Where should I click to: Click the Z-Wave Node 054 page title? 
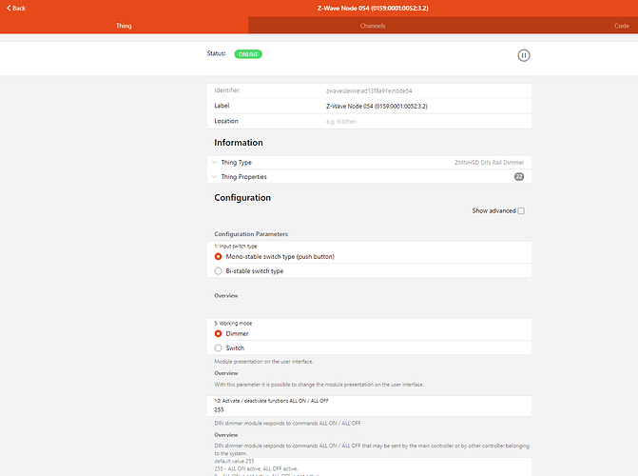373,9
